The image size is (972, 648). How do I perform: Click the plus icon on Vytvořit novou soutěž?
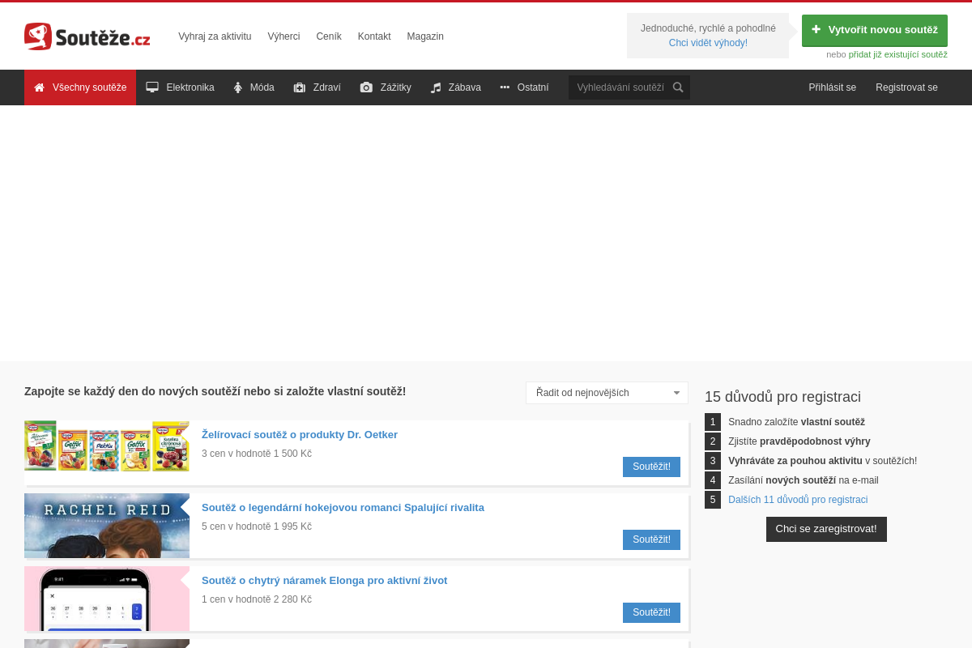pyautogui.click(x=816, y=29)
